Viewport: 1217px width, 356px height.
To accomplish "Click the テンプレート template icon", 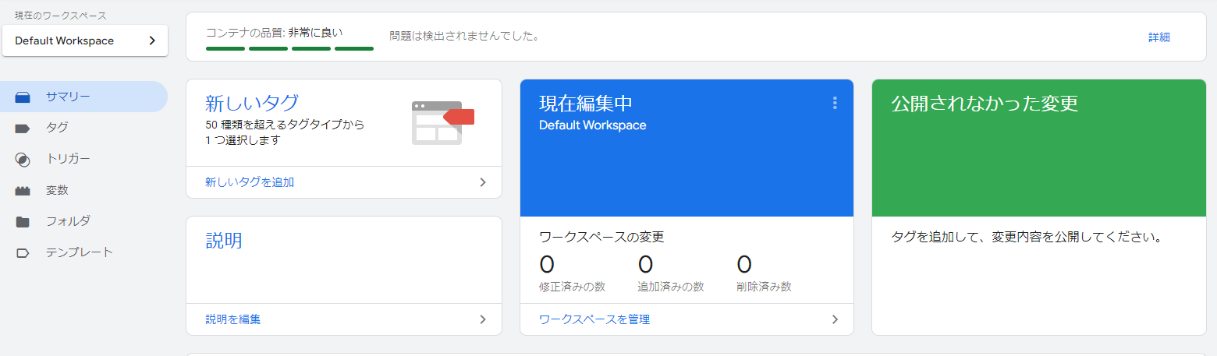I will click(x=23, y=253).
